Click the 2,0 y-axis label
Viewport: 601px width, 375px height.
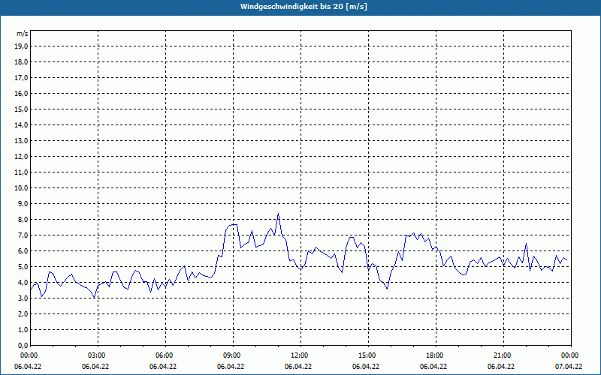point(23,313)
